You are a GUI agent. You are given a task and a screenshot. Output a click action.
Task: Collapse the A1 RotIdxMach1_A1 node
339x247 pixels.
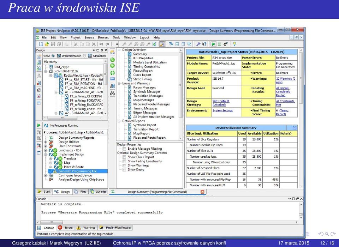point(56,92)
